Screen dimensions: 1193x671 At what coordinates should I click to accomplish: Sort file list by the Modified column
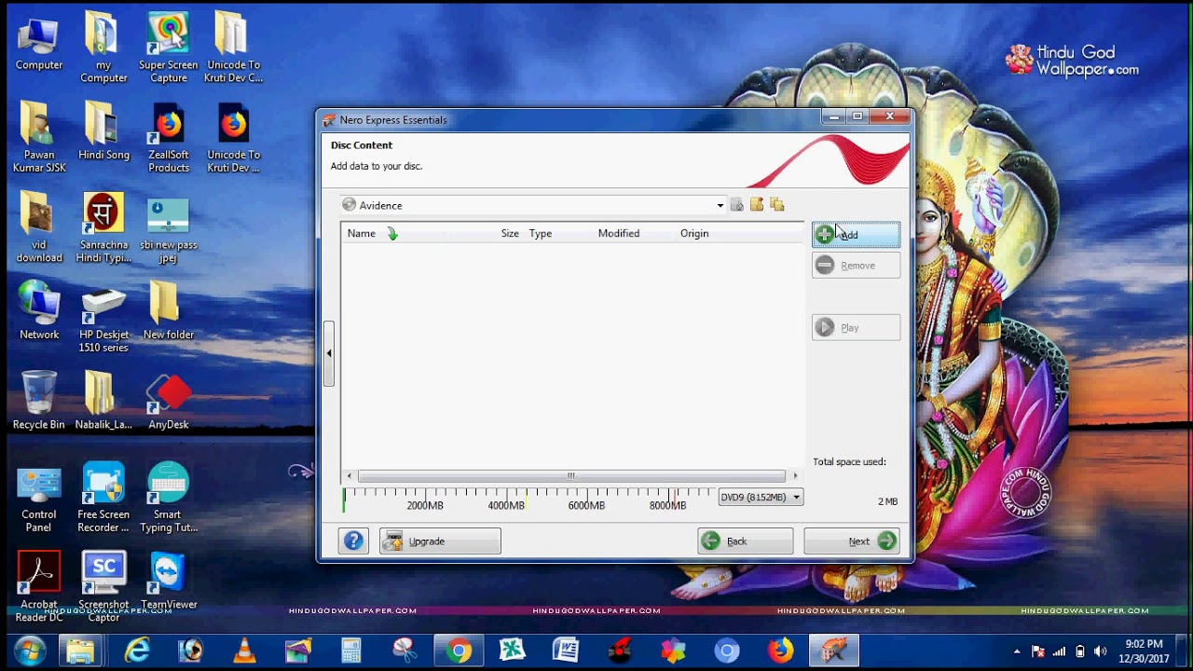618,233
